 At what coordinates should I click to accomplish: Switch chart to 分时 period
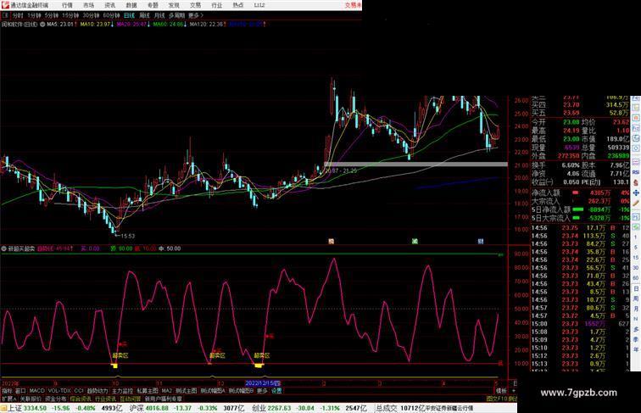point(18,15)
